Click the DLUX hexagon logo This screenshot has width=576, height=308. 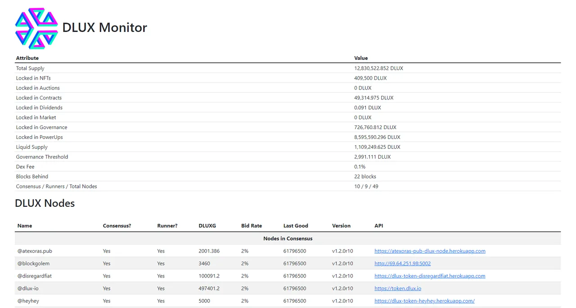point(36,28)
